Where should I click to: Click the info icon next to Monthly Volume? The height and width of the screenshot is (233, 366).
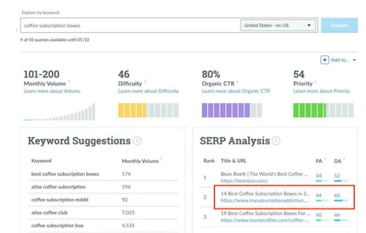pos(69,82)
